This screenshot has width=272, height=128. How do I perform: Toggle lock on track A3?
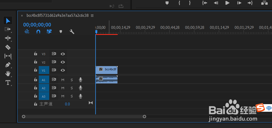point(36,96)
